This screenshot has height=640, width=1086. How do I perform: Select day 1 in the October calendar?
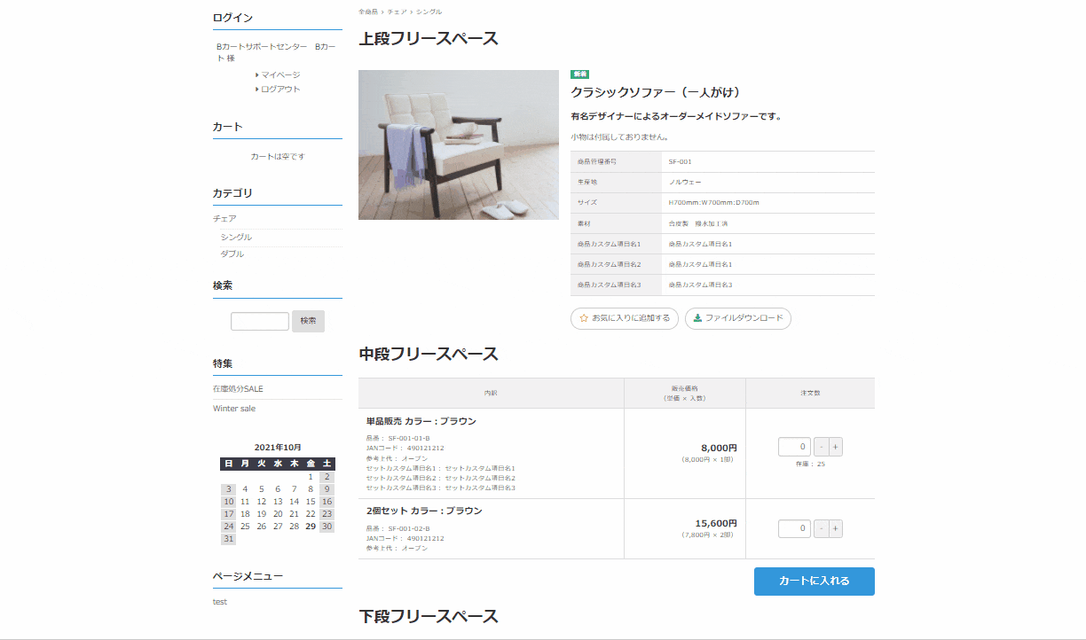pos(311,477)
